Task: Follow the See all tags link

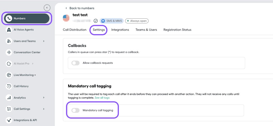Action: click(102, 98)
